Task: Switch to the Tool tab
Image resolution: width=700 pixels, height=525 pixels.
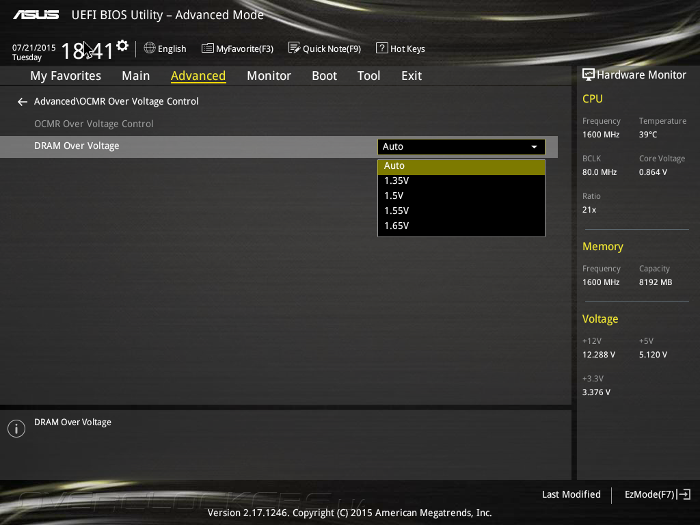Action: (368, 76)
